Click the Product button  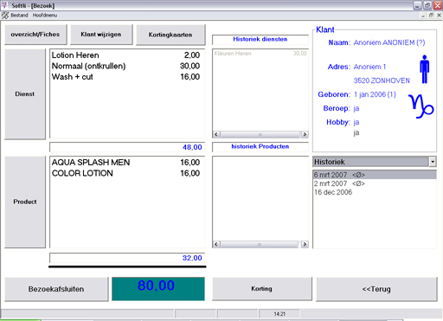(x=25, y=202)
